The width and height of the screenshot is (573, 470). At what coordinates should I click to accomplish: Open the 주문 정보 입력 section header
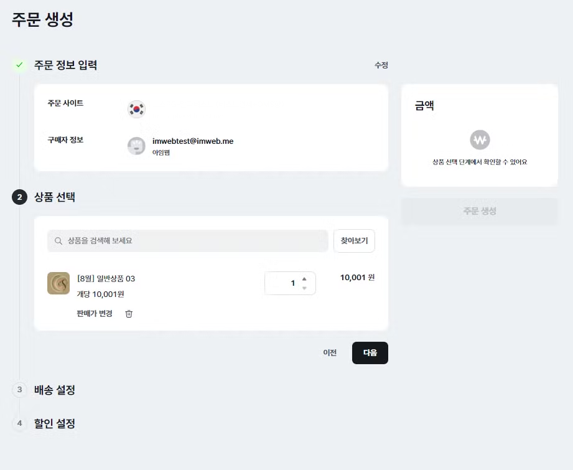click(65, 65)
